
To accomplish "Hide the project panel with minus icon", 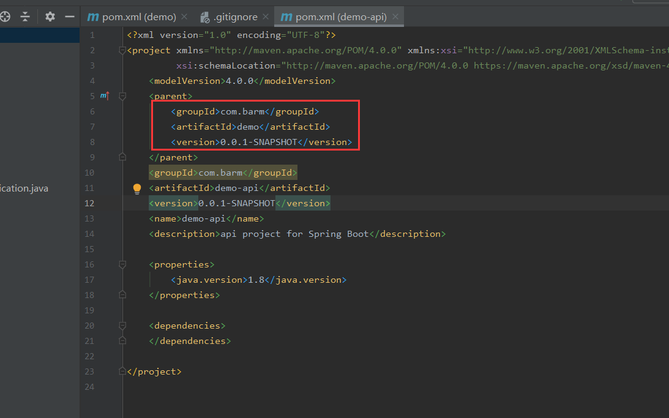I will tap(70, 17).
